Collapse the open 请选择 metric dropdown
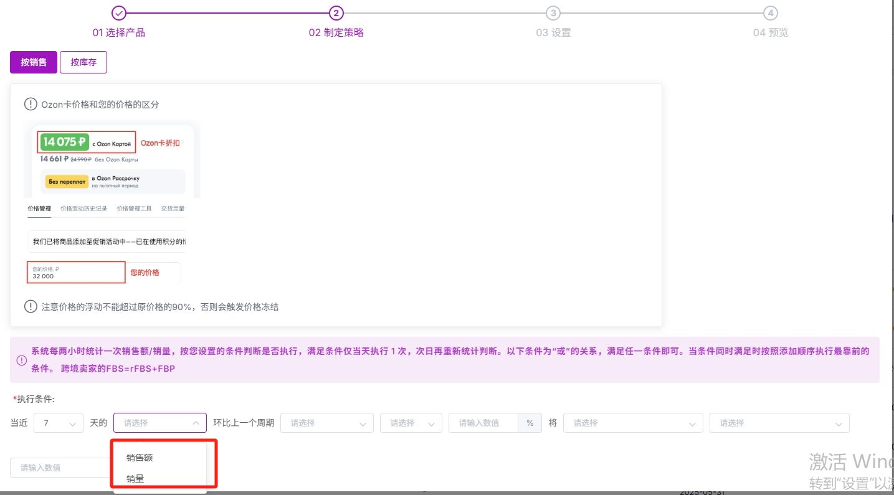 [x=160, y=423]
